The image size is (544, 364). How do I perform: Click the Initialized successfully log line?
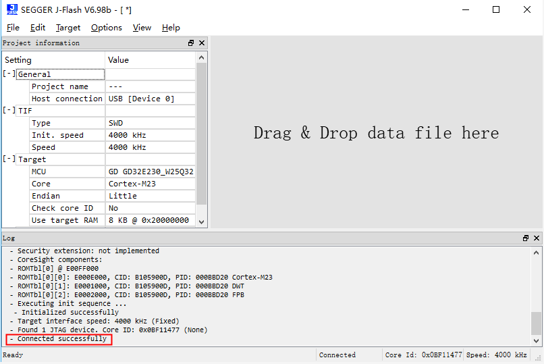(66, 312)
